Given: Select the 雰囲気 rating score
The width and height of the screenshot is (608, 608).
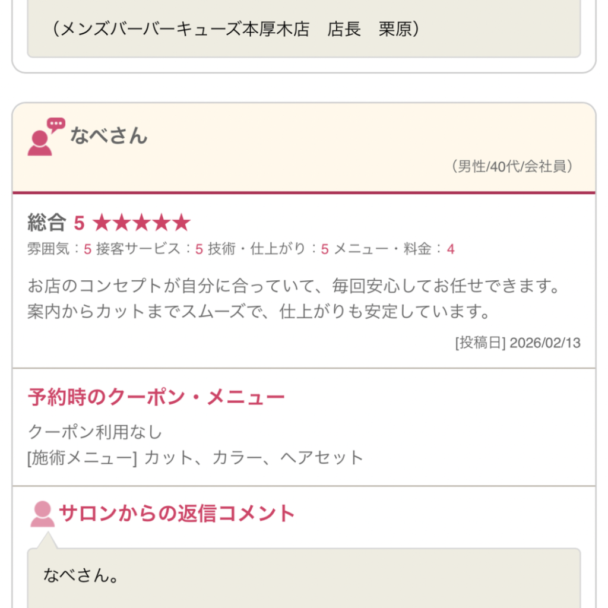Looking at the screenshot, I should point(87,249).
